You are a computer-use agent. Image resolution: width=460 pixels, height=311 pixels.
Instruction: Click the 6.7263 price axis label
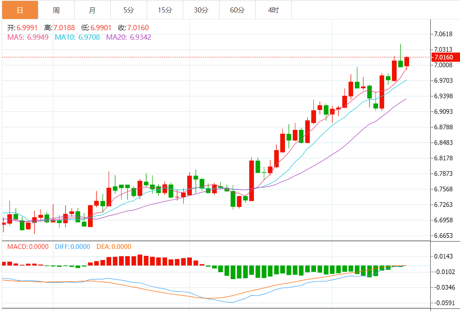pos(443,205)
